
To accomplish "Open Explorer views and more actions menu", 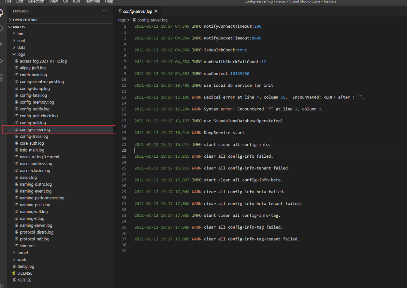I will tap(105, 11).
